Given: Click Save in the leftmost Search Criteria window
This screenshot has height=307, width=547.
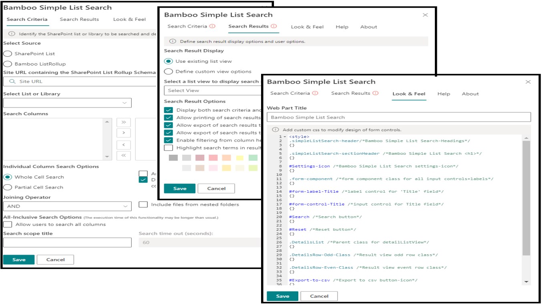Looking at the screenshot, I should [19, 259].
